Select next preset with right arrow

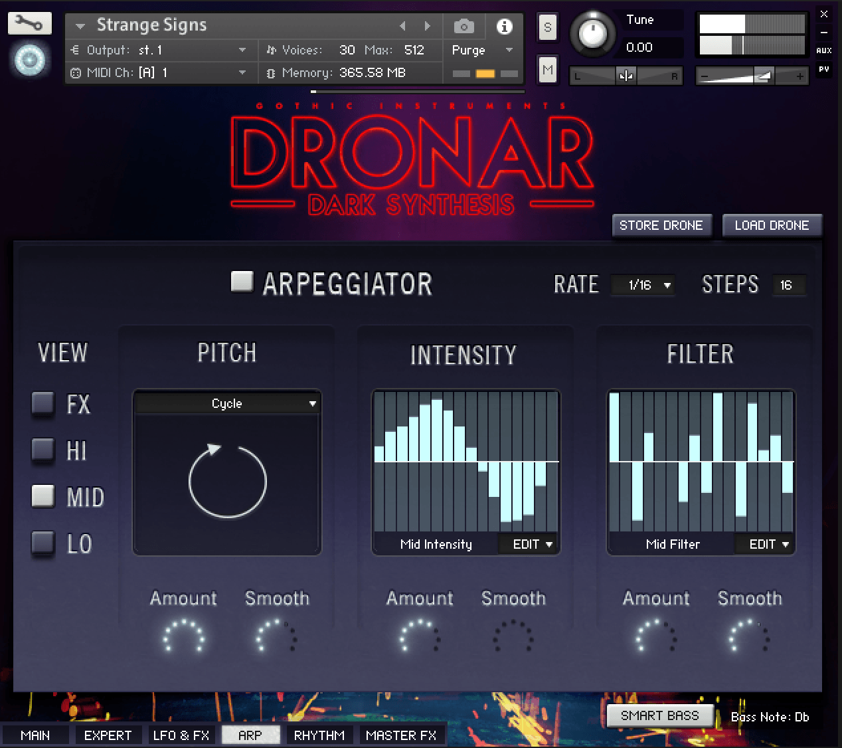coord(428,26)
